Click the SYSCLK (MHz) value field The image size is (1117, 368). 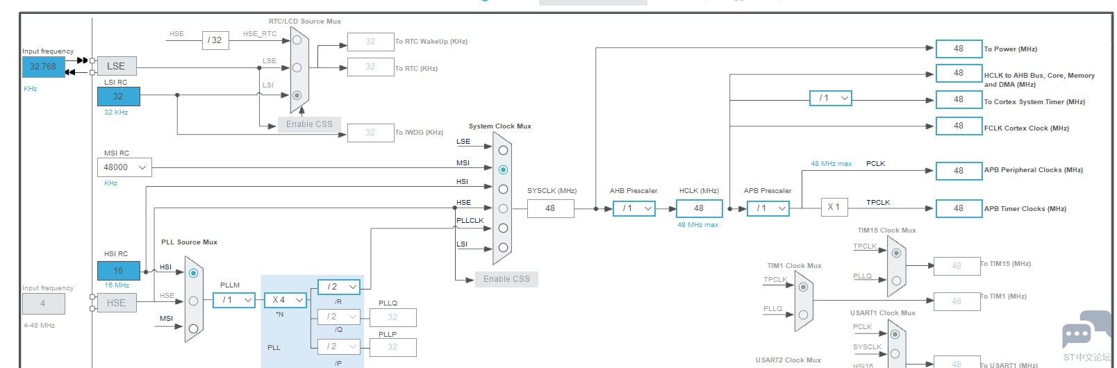click(550, 208)
